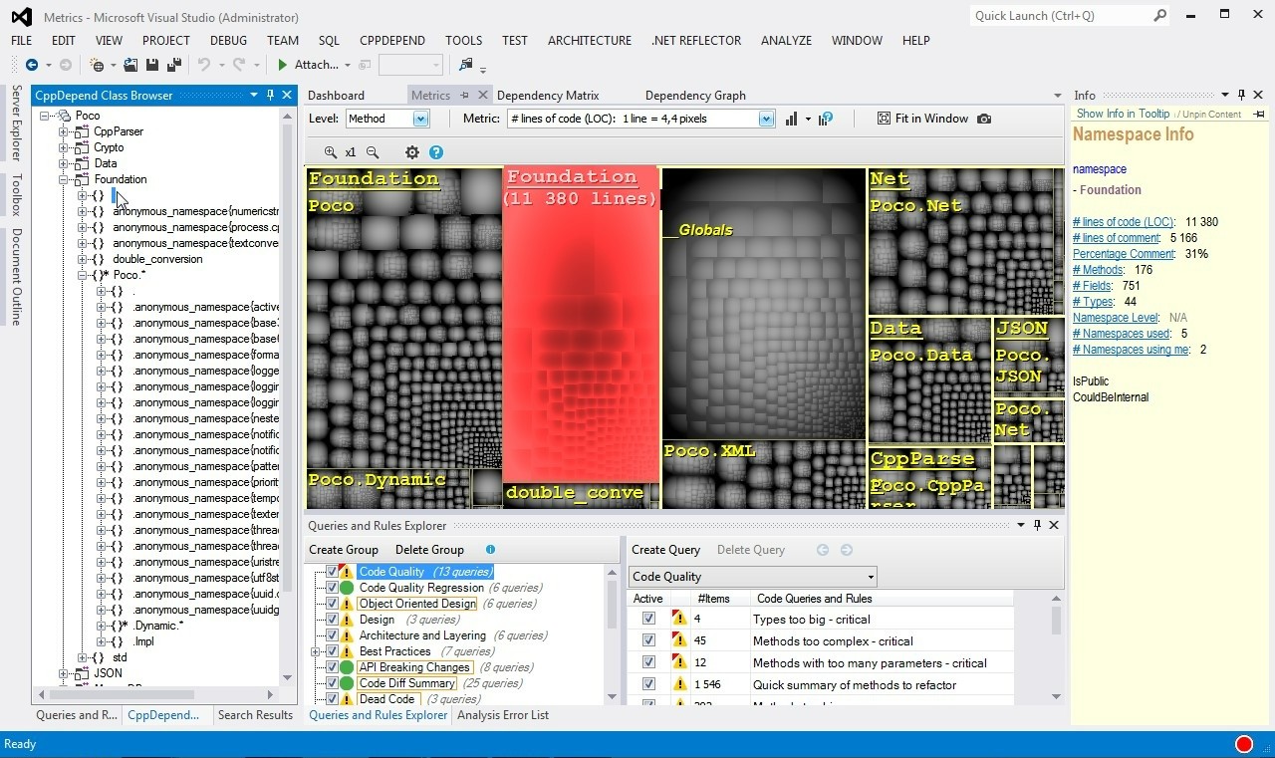Image resolution: width=1275 pixels, height=758 pixels.
Task: Click the Fit in Window button
Action: coord(922,119)
